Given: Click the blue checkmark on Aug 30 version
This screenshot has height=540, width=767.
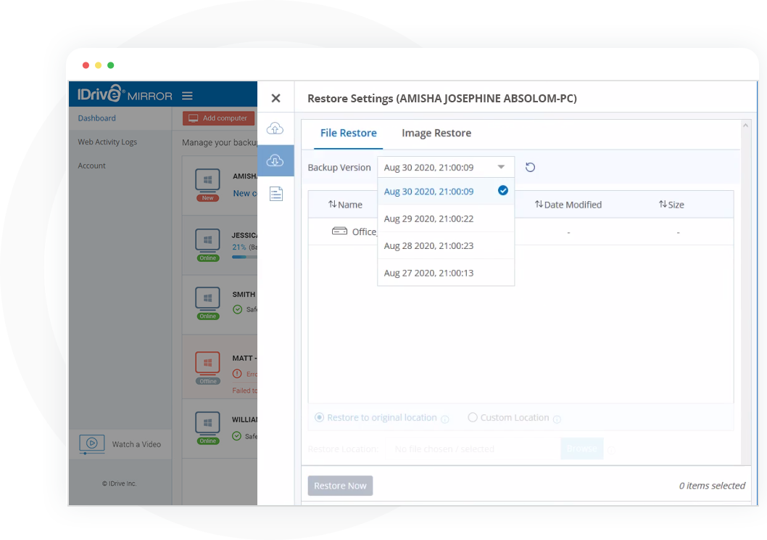Looking at the screenshot, I should coord(504,191).
